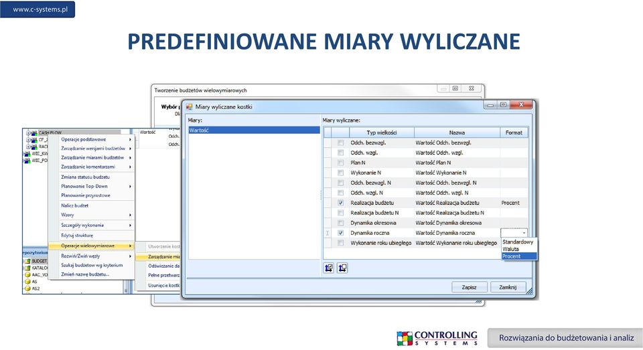Click the Wartość Plan N name cell
This screenshot has height=350, width=643.
[x=457, y=163]
